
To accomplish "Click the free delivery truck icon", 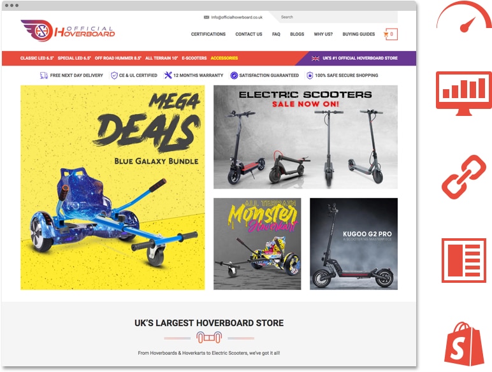I will (44, 75).
